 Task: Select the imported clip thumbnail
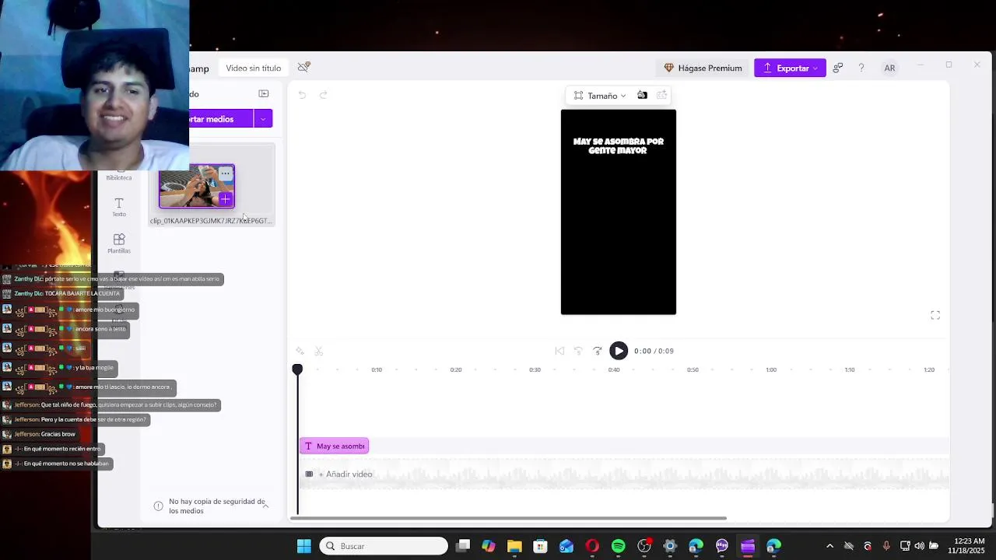pos(197,187)
